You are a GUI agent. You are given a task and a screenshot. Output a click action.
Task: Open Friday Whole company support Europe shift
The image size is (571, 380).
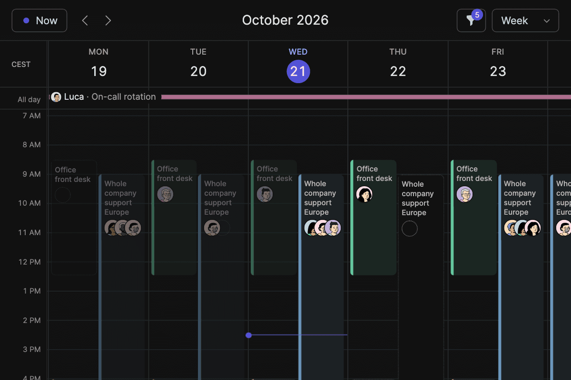pos(521,277)
